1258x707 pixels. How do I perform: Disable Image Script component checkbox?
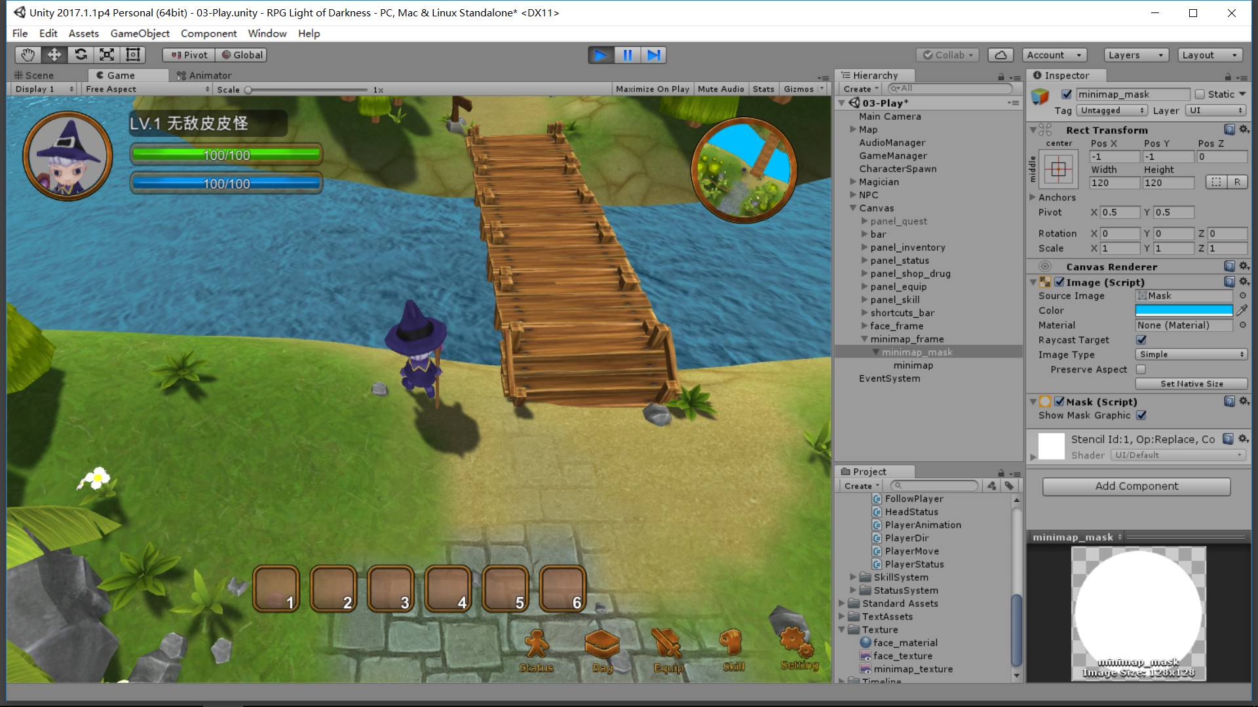click(1059, 282)
